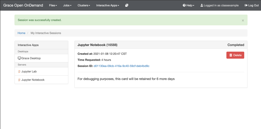261x129 pixels.
Task: Open the Session ID d01130ea link
Action: coord(122,66)
